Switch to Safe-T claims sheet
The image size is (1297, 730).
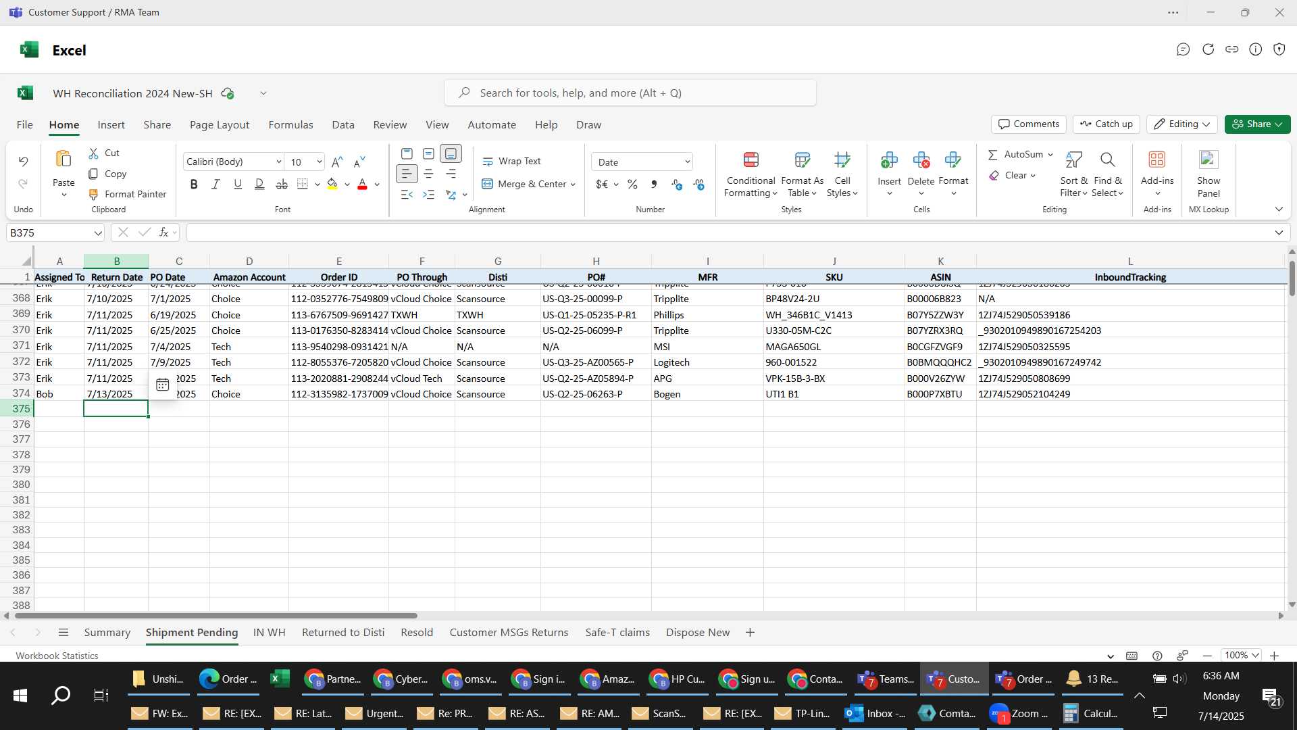point(617,633)
